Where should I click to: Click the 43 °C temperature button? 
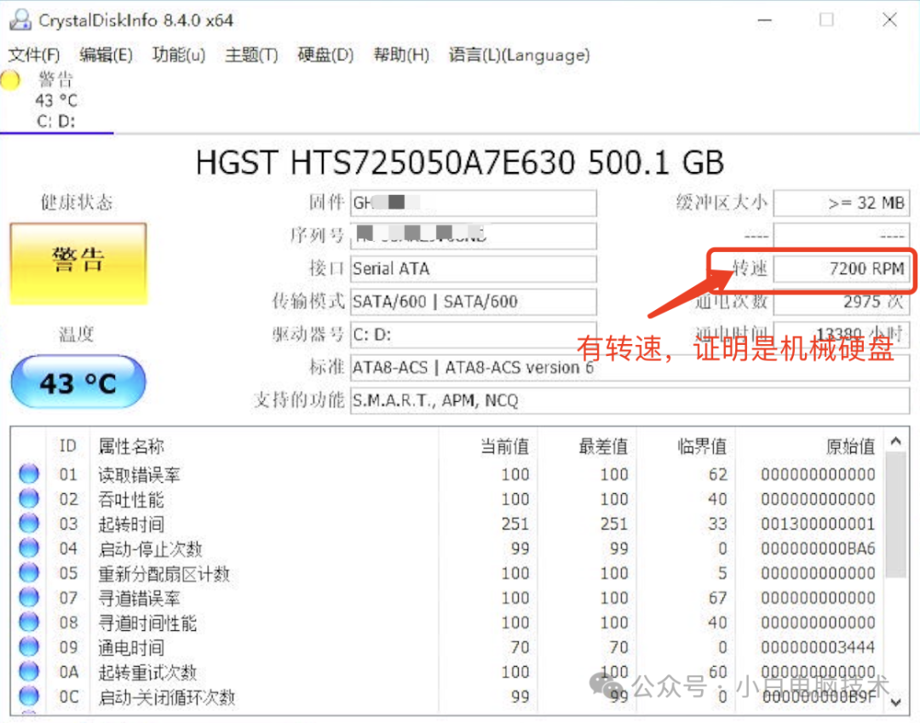coord(78,382)
